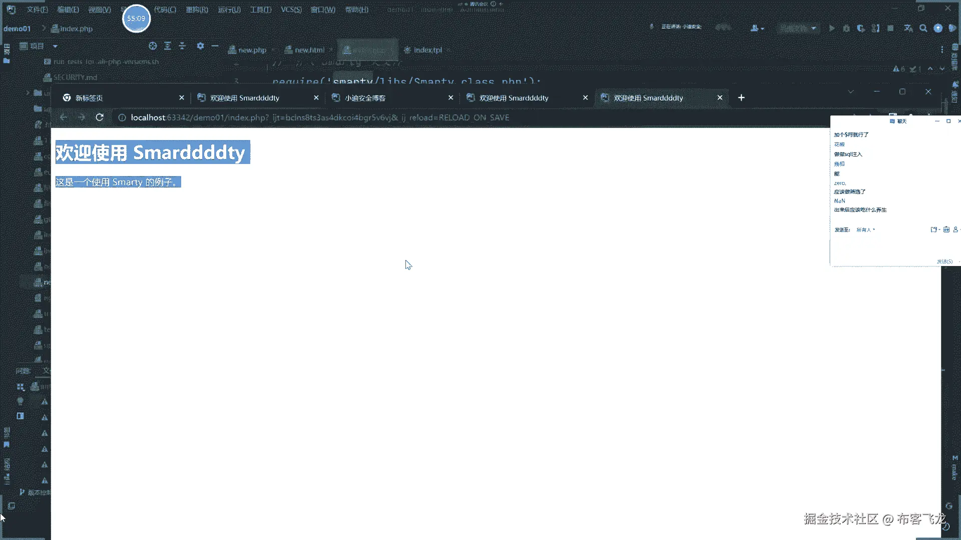Open the run configuration dropdown
This screenshot has width=961, height=540.
[x=797, y=28]
